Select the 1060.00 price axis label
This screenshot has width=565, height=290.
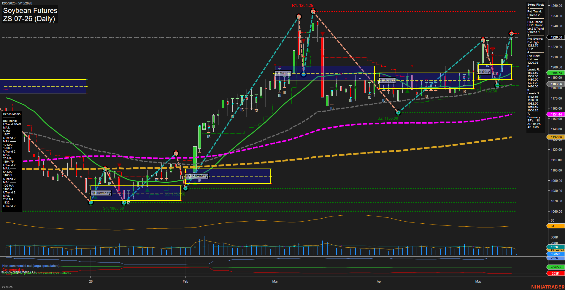pyautogui.click(x=556, y=212)
